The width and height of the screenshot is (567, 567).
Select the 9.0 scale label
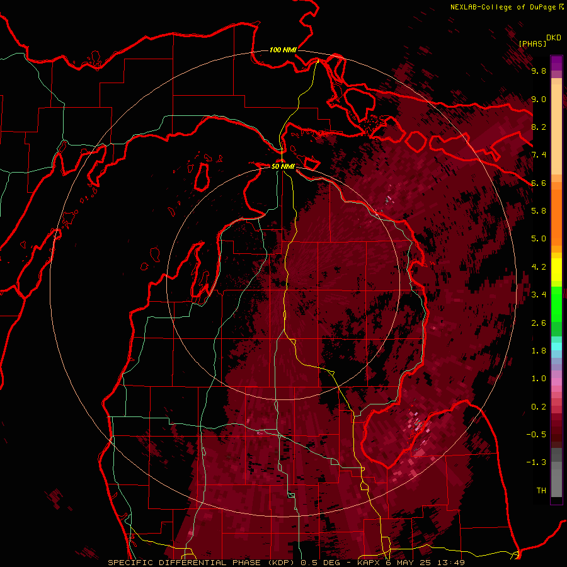click(539, 100)
